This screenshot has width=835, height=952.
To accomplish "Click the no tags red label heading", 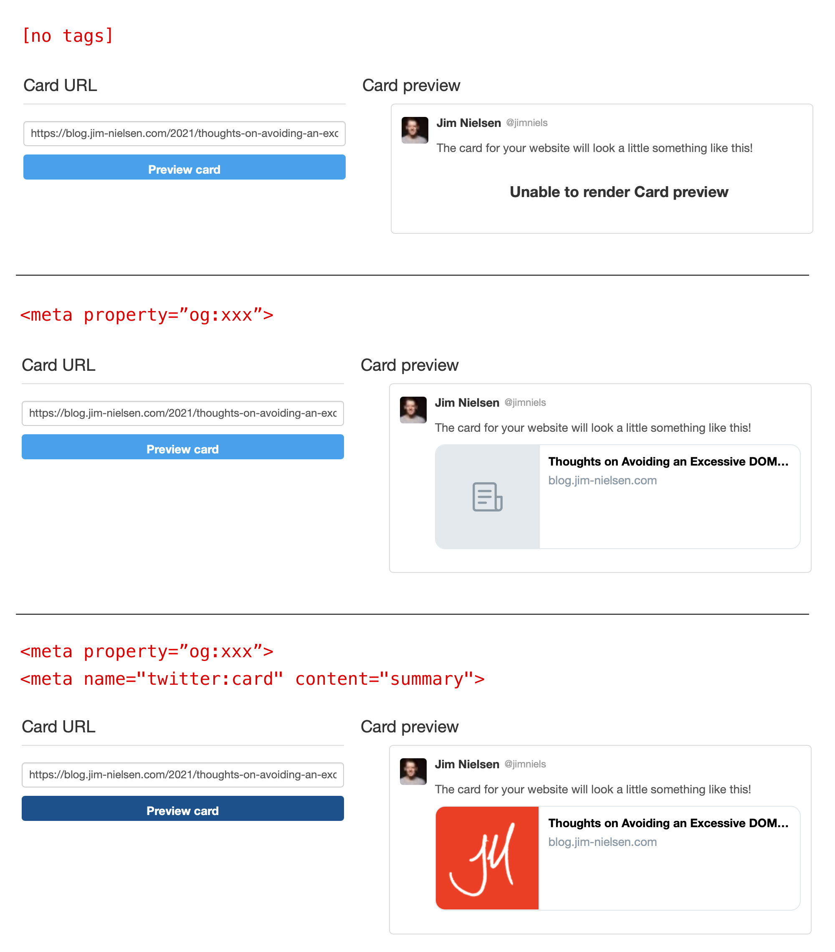I will [68, 35].
